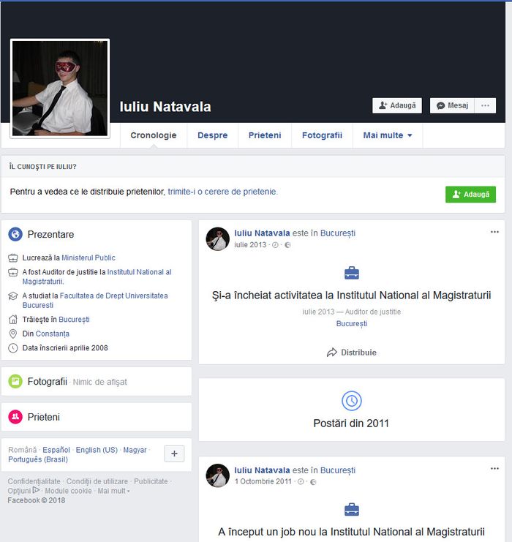Click the plus button for more languages
Viewport: 512px width, 542px height.
(174, 453)
